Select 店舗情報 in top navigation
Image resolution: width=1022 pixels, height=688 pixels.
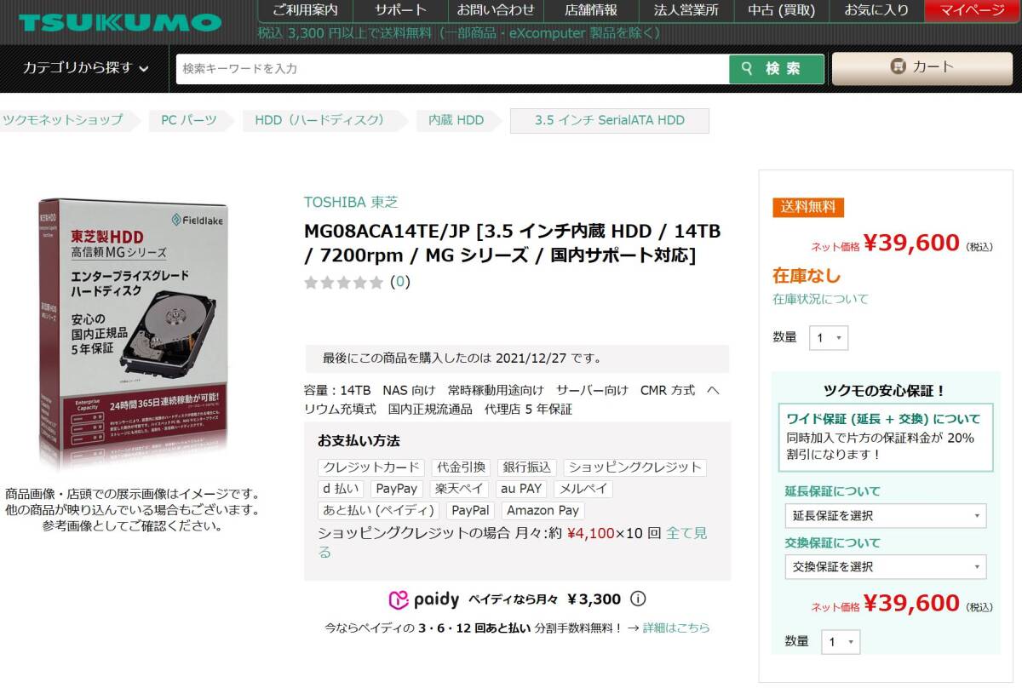click(x=591, y=11)
